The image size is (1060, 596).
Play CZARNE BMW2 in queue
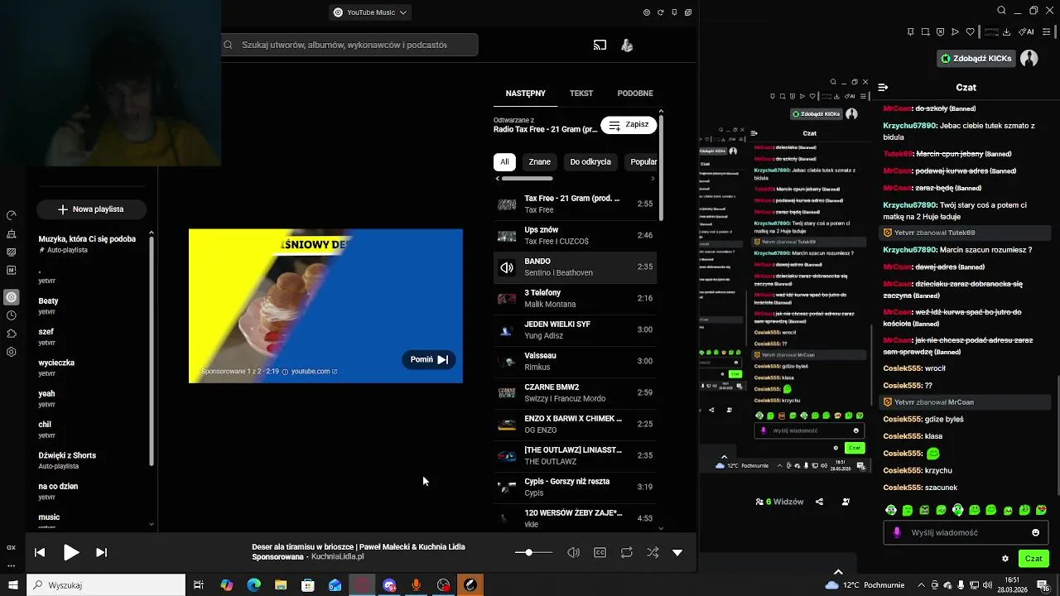[576, 393]
